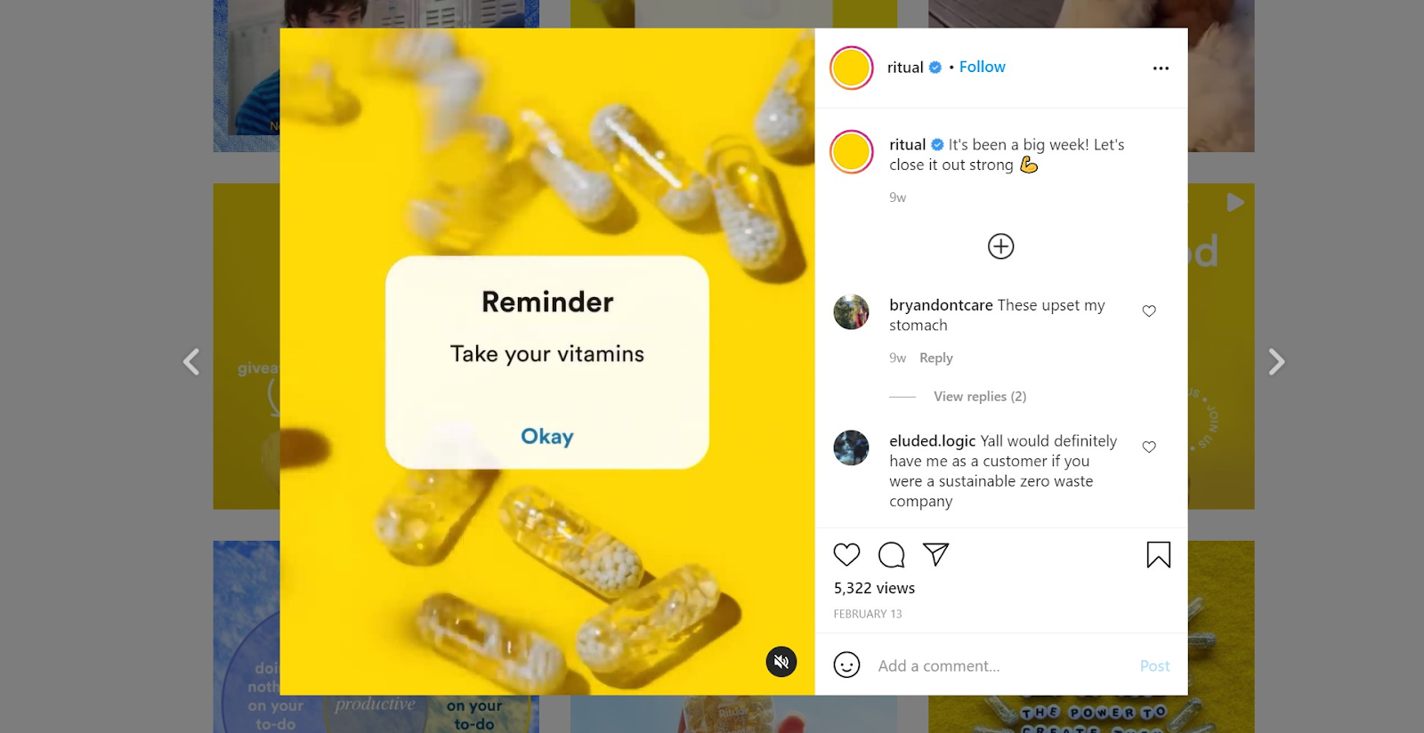Expand View replies (2)
This screenshot has height=733, width=1424.
(980, 397)
